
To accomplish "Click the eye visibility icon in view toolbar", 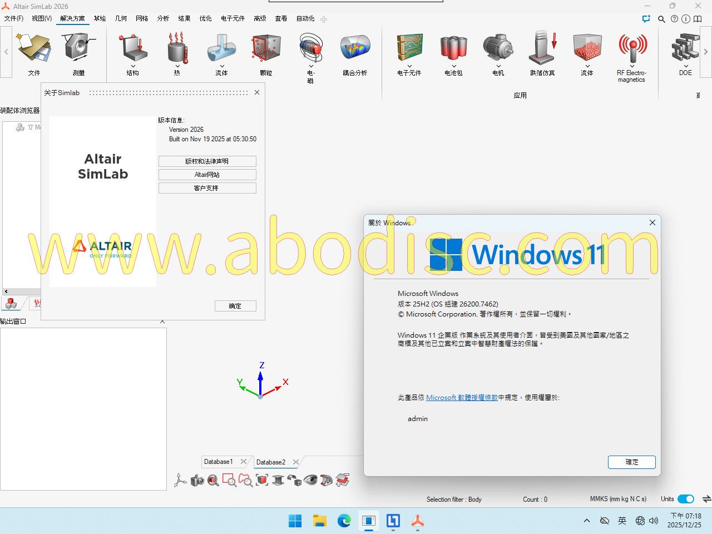I will point(310,479).
